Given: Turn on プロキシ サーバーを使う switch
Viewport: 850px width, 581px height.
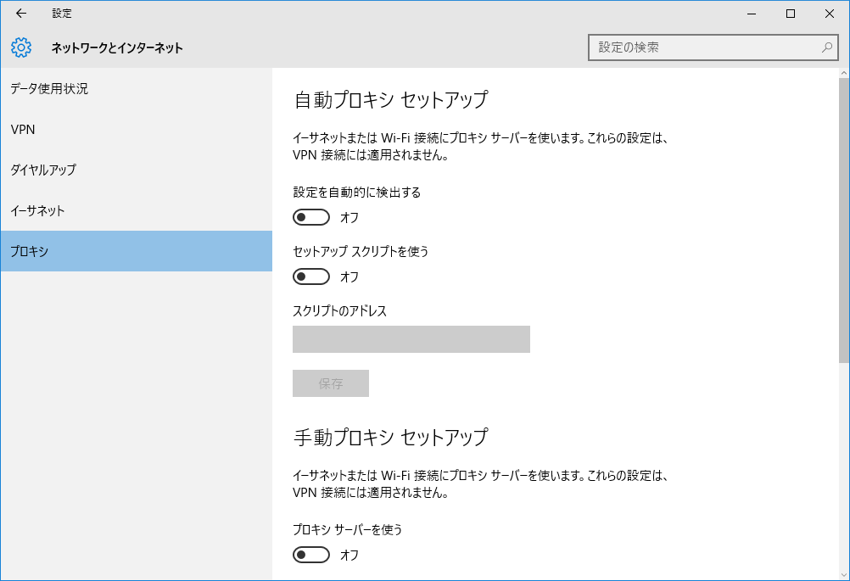Looking at the screenshot, I should 311,556.
